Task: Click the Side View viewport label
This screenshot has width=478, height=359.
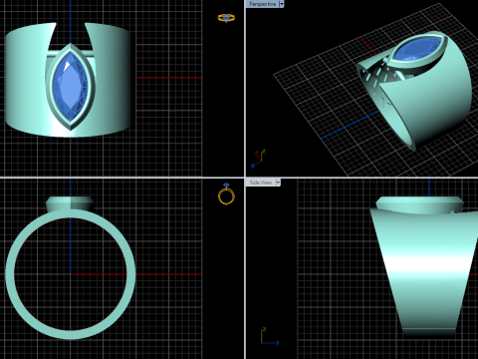Action: [260, 182]
